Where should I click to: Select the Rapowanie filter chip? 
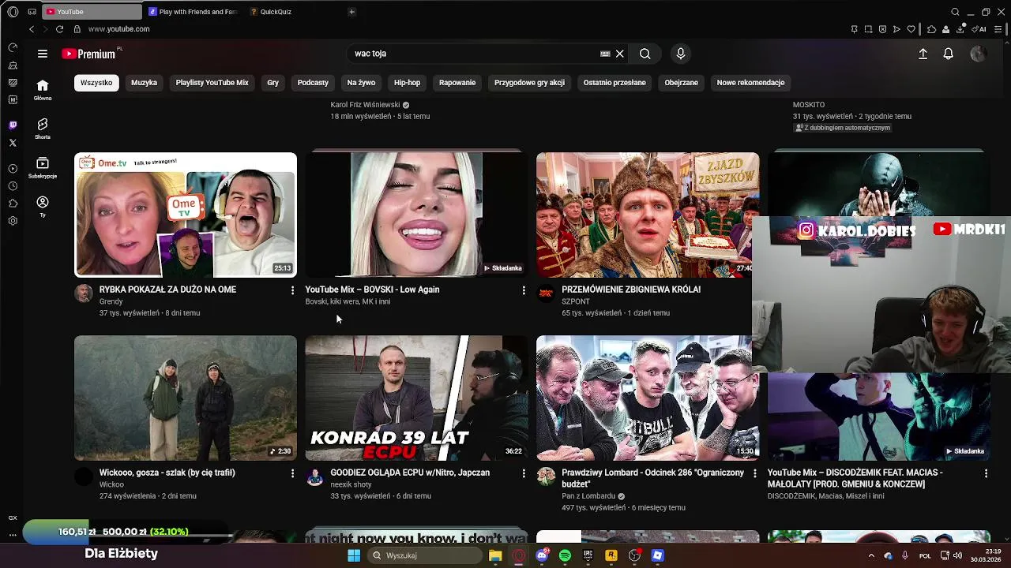tap(457, 83)
